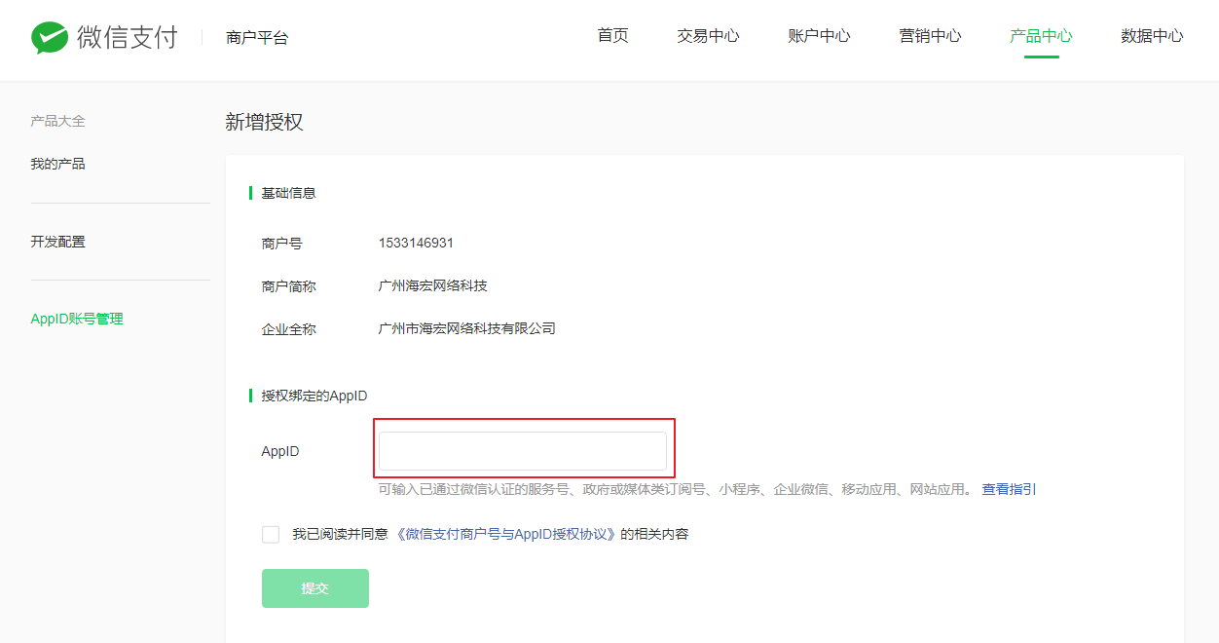Click the 商户简称 field label
The image size is (1219, 643).
click(x=289, y=285)
